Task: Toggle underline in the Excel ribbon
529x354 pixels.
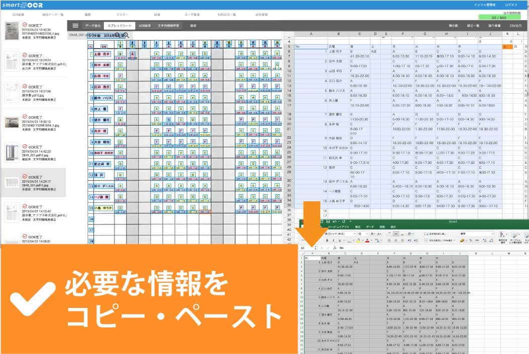Action: [340, 241]
